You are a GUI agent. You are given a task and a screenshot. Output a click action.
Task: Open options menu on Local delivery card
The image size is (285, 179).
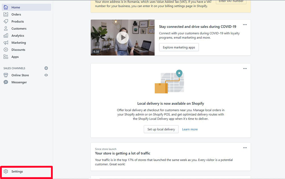[245, 68]
